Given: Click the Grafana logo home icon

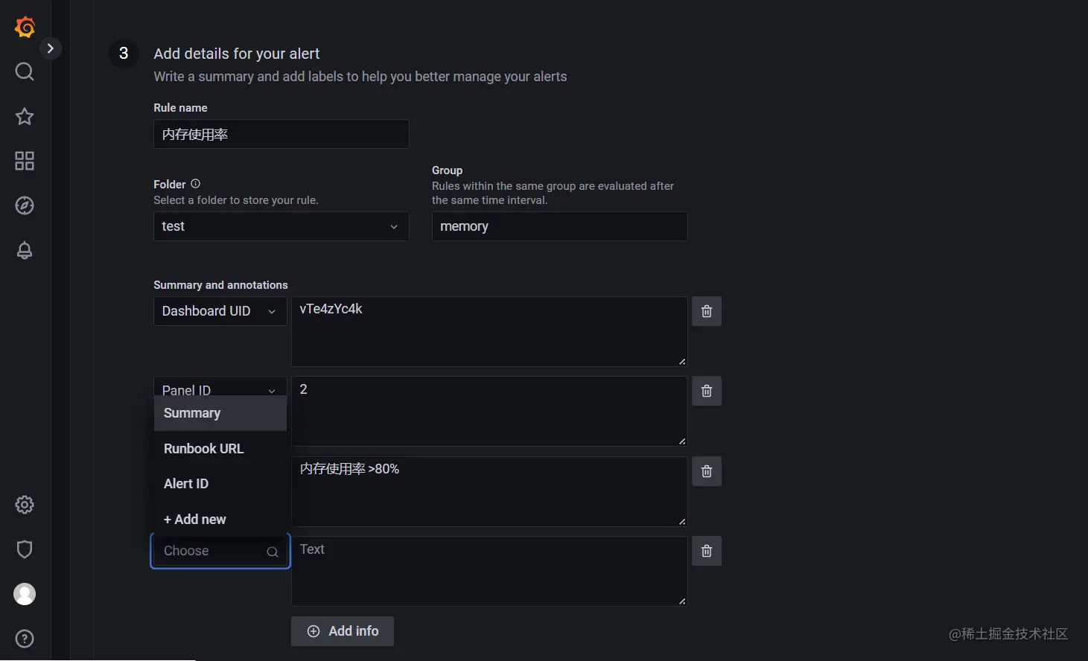Looking at the screenshot, I should click(25, 27).
